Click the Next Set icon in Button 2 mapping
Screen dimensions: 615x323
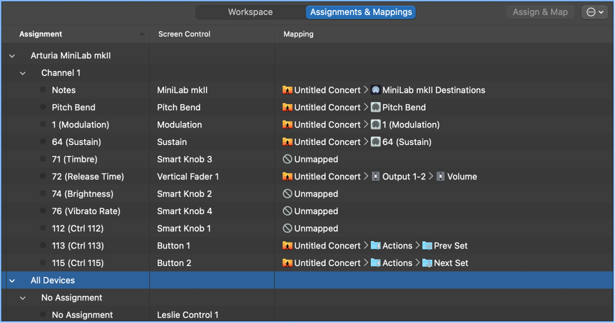(427, 262)
